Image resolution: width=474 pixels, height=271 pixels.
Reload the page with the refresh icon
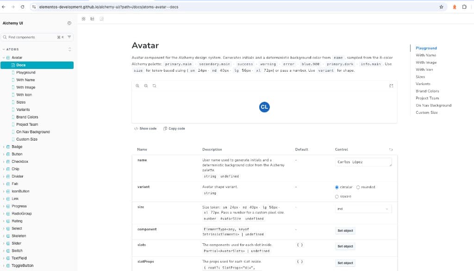(x=22, y=6)
